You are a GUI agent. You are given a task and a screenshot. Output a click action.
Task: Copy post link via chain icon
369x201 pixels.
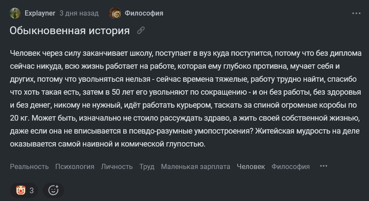coord(141,31)
